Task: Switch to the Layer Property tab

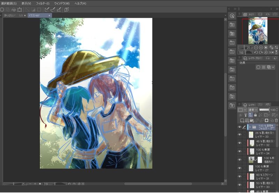Action: point(253,58)
